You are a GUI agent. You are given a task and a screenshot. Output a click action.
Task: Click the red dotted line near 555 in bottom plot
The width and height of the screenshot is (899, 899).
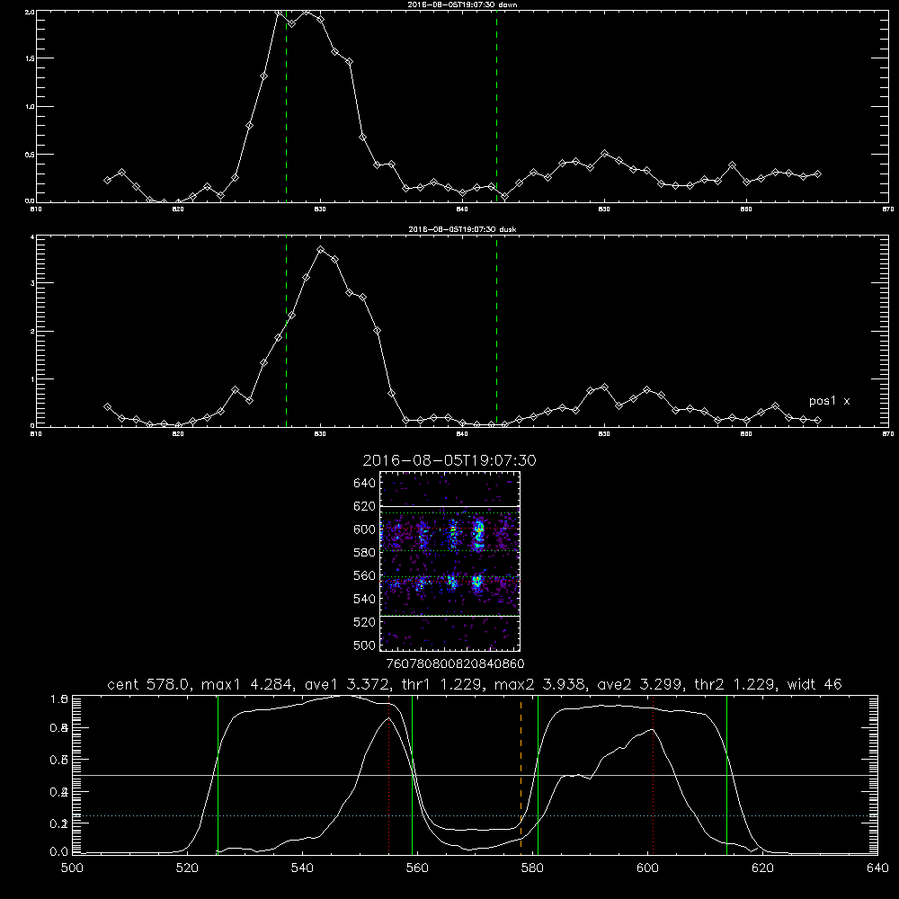pyautogui.click(x=388, y=775)
